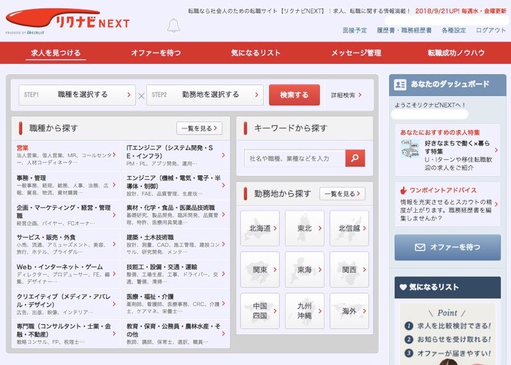
Task: Select サービス・販売・外食 category
Action: [x=66, y=244]
